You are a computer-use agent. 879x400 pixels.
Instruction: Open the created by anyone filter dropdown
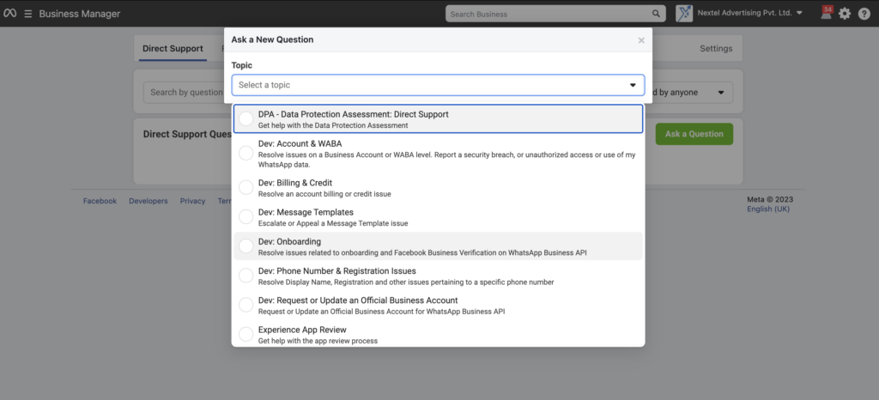693,93
